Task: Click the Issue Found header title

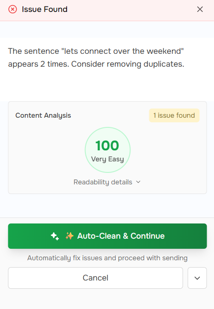Action: pyautogui.click(x=45, y=9)
